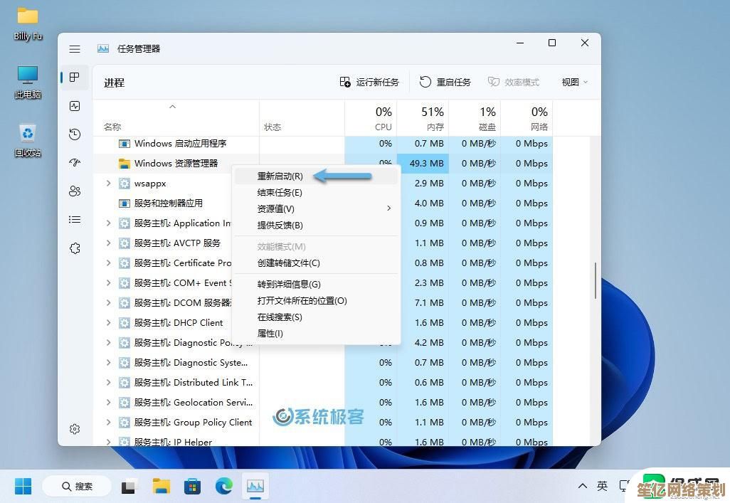Open Microsoft Store from taskbar
730x503 pixels.
point(192,487)
